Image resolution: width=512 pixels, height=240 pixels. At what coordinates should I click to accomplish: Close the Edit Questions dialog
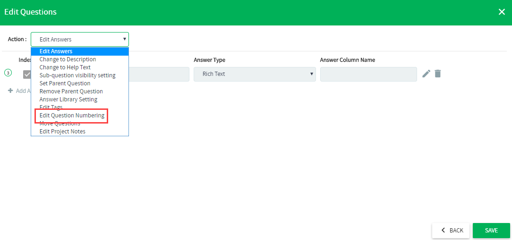tap(502, 12)
